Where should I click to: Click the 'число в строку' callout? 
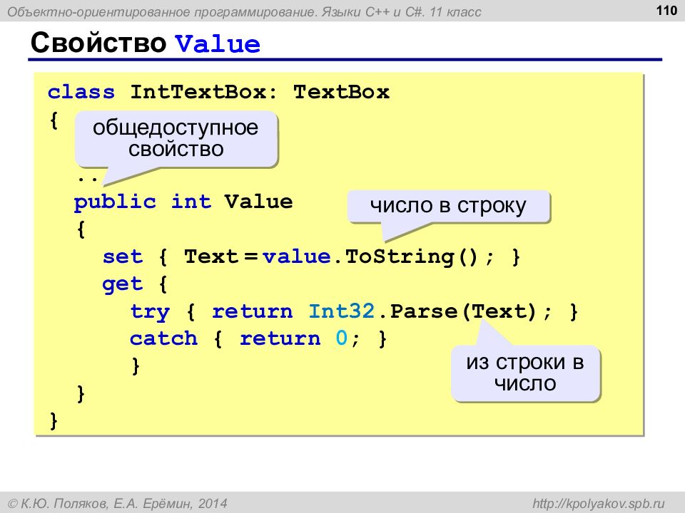pos(448,206)
